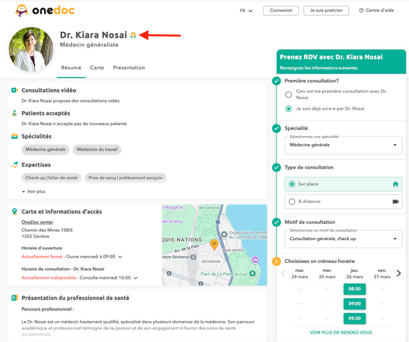Click the OneDoc logo icon
The height and width of the screenshot is (342, 409).
[22, 11]
